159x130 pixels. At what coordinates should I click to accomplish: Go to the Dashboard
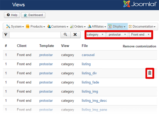tap(33, 15)
